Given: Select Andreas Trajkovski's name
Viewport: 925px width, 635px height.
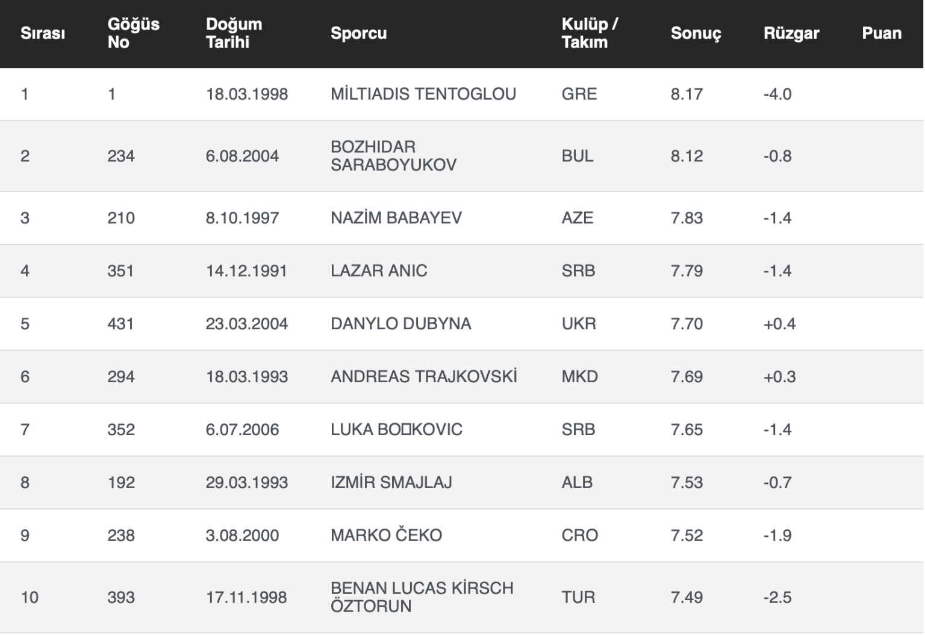Looking at the screenshot, I should (423, 377).
